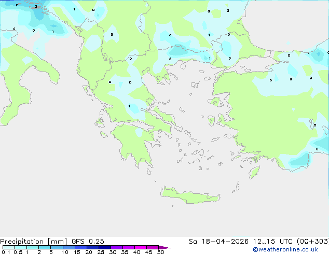The height and width of the screenshot is (254, 329).
Task: Click the 2–5 mm legend color swatch
Action: coord(45,247)
